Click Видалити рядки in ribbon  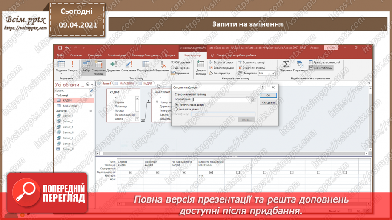tap(221, 68)
